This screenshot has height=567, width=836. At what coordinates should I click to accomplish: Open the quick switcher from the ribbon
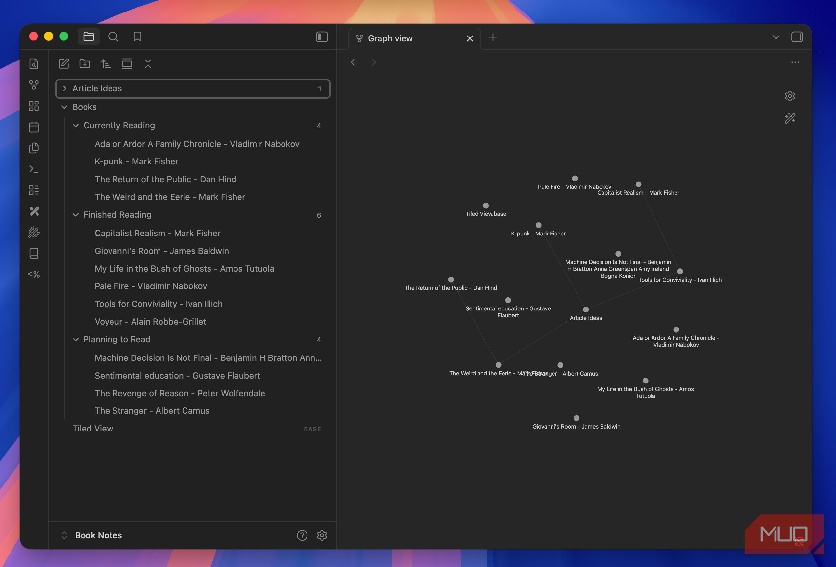(x=34, y=64)
